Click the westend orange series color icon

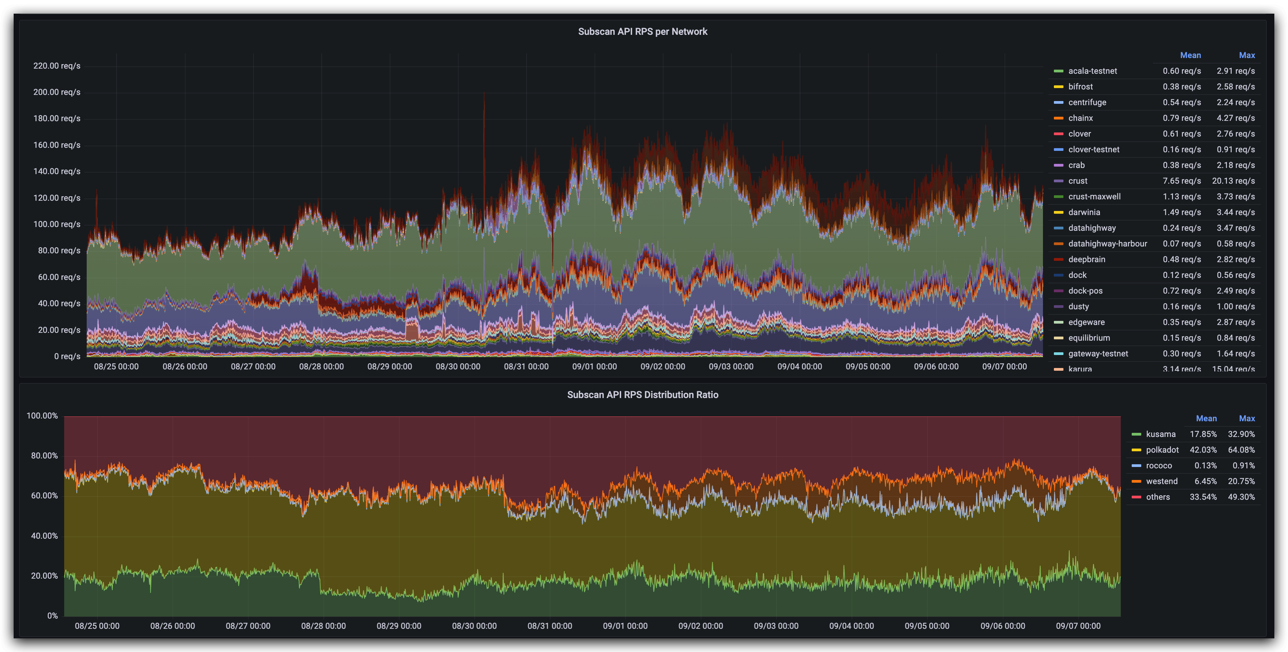point(1136,482)
